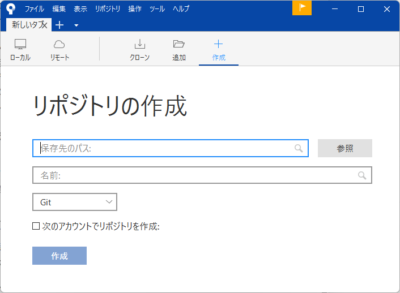This screenshot has width=400, height=293.
Task: Enable 次のアカウントでリポジトリを作成 checkbox
Action: tap(36, 226)
